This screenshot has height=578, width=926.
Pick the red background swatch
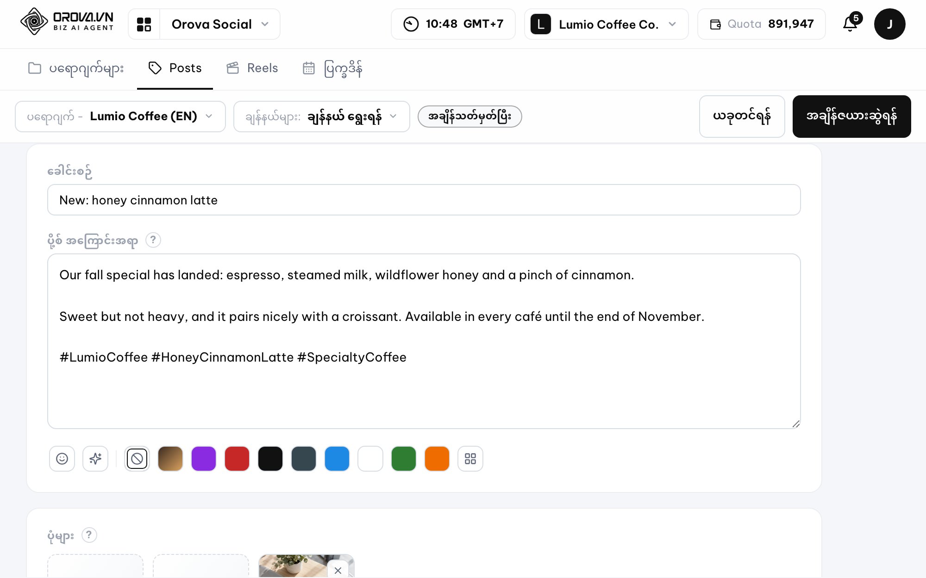pos(237,459)
